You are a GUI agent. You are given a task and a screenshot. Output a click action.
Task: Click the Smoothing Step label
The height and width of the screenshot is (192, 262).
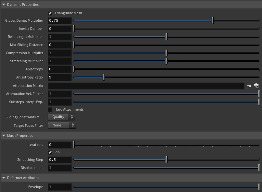30,160
